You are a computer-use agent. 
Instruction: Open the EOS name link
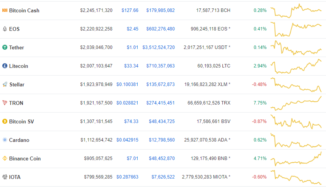click(x=14, y=29)
